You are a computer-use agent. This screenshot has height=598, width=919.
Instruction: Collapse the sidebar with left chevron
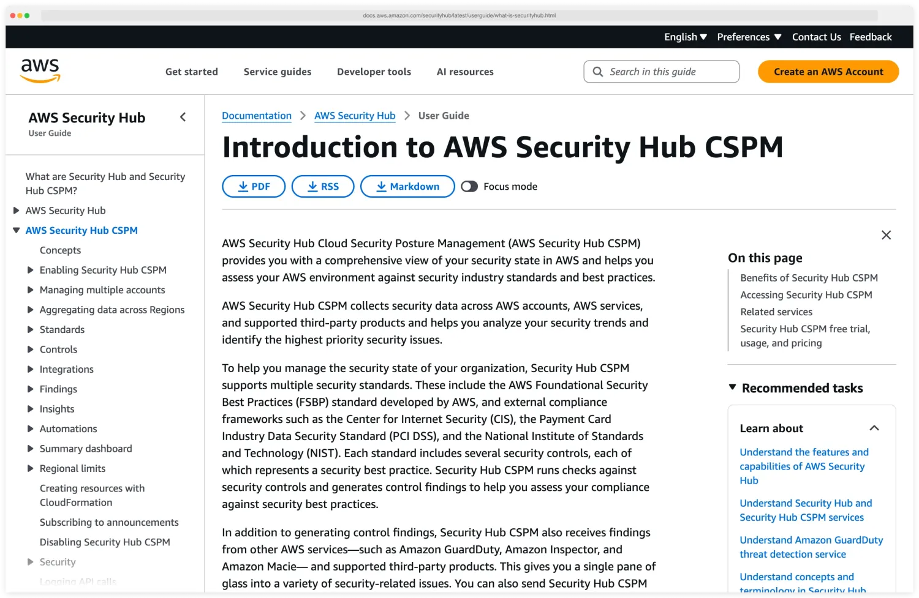[183, 117]
